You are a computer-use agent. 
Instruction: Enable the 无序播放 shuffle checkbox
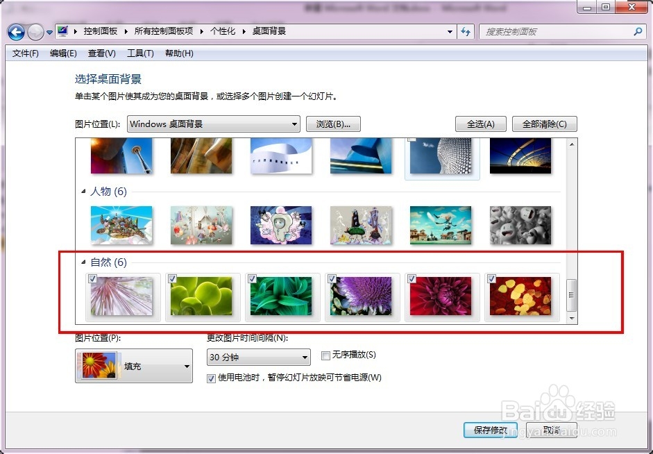coord(325,355)
